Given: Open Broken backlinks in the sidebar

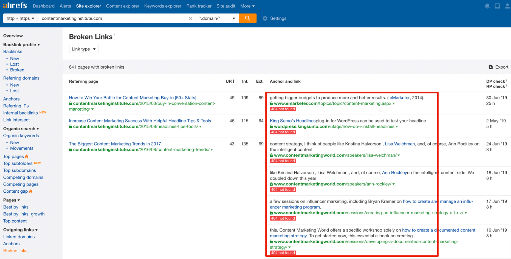Looking at the screenshot, I should tap(17, 70).
